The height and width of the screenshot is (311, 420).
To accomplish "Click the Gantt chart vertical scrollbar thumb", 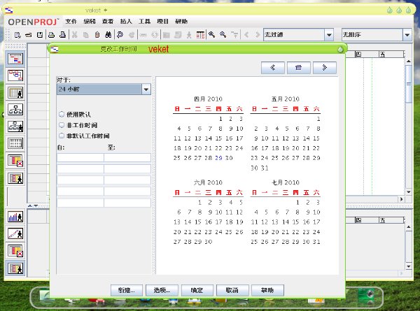I will (x=409, y=84).
